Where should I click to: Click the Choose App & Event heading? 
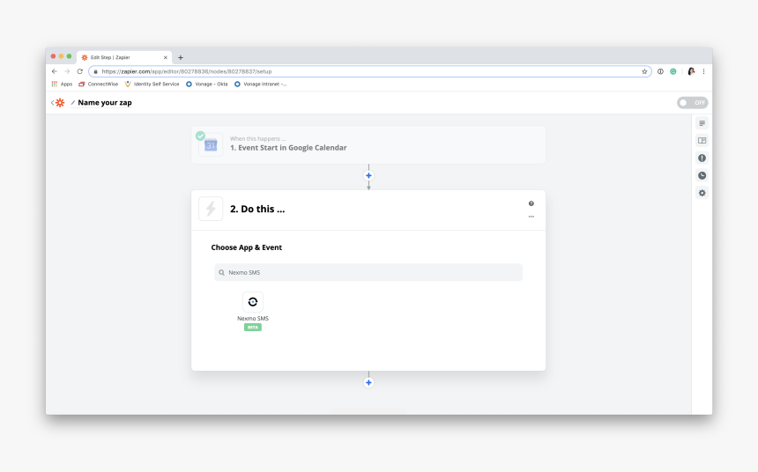(x=247, y=247)
